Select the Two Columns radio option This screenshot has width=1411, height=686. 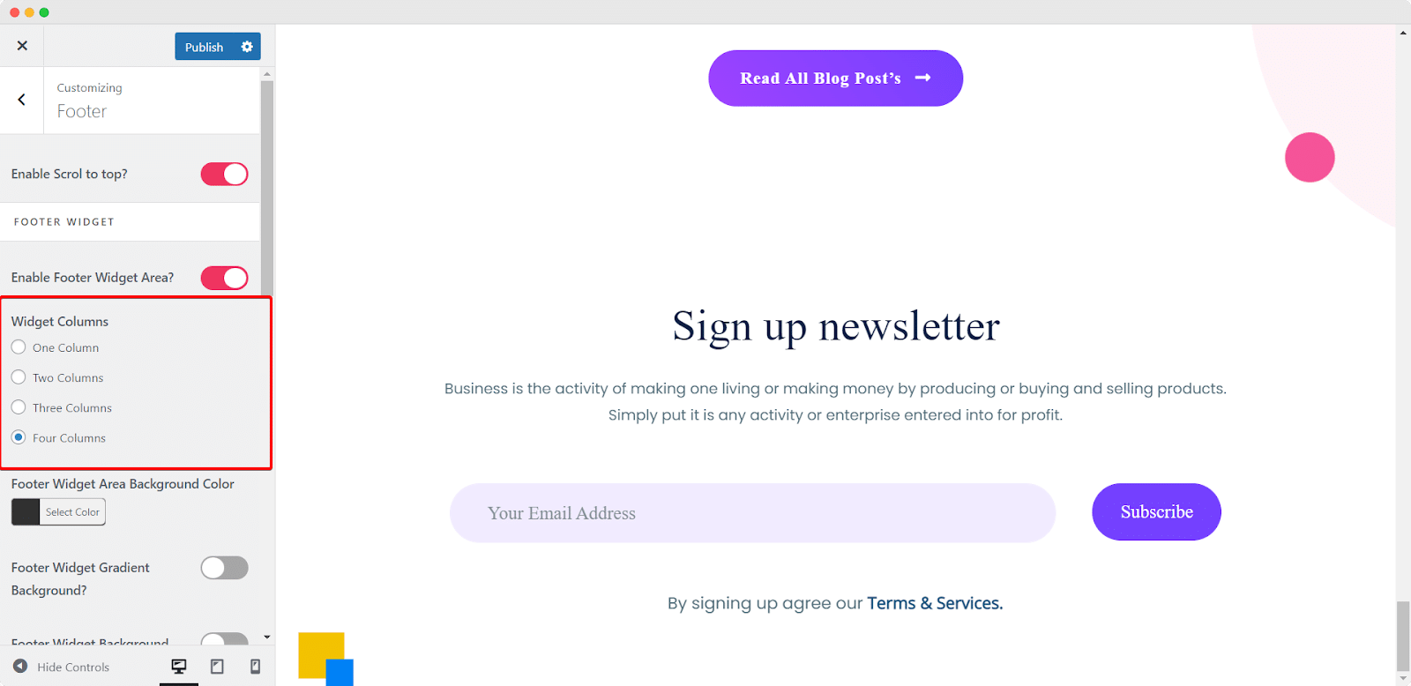tap(19, 377)
